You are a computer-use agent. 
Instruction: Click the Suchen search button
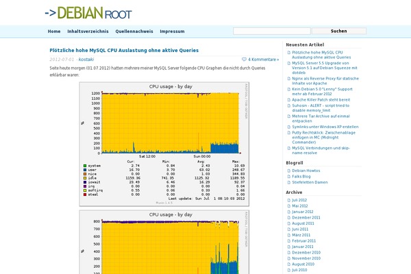339,31
